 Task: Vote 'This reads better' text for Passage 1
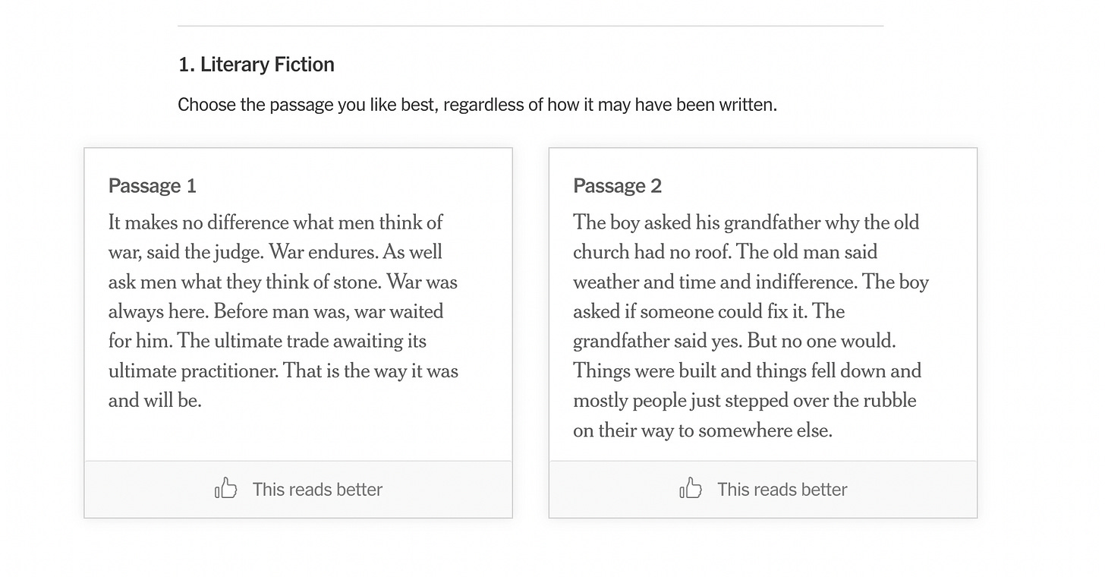[317, 490]
